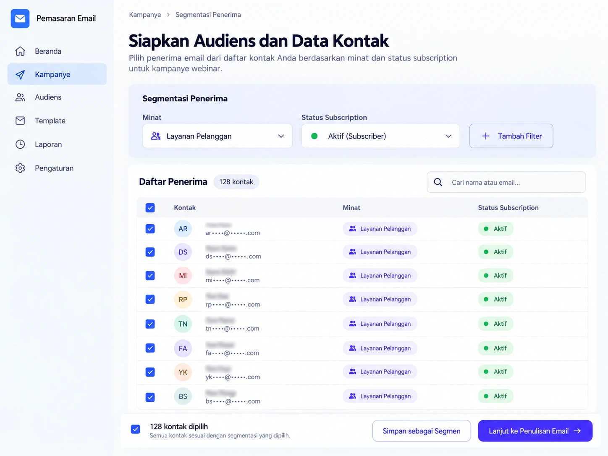608x456 pixels.
Task: Click the 128 kontak badge
Action: tap(236, 182)
